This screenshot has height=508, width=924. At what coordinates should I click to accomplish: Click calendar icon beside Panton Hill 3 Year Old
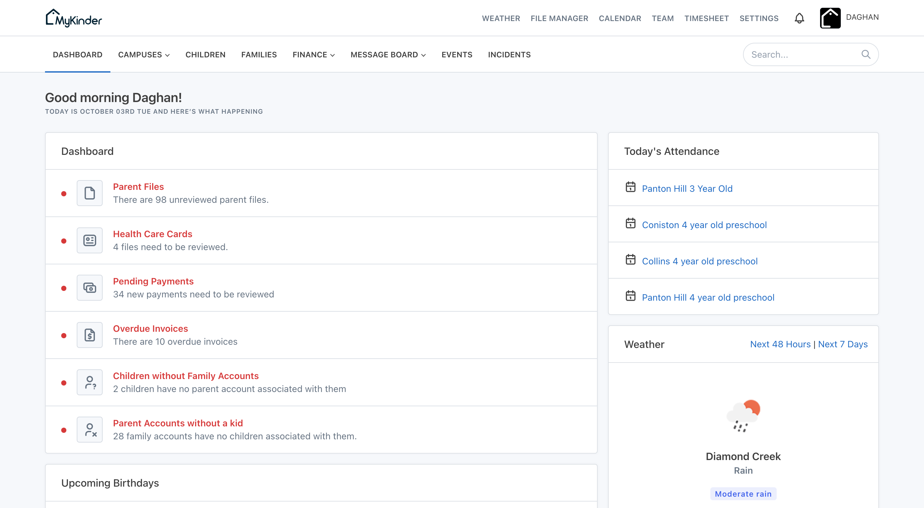click(x=630, y=187)
